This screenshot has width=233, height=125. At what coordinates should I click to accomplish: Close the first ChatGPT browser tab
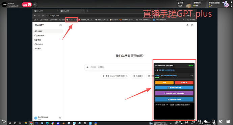(57, 11)
